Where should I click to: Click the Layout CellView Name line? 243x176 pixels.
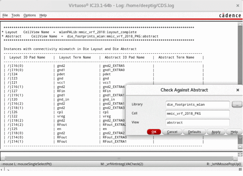pyautogui.click(x=69, y=32)
